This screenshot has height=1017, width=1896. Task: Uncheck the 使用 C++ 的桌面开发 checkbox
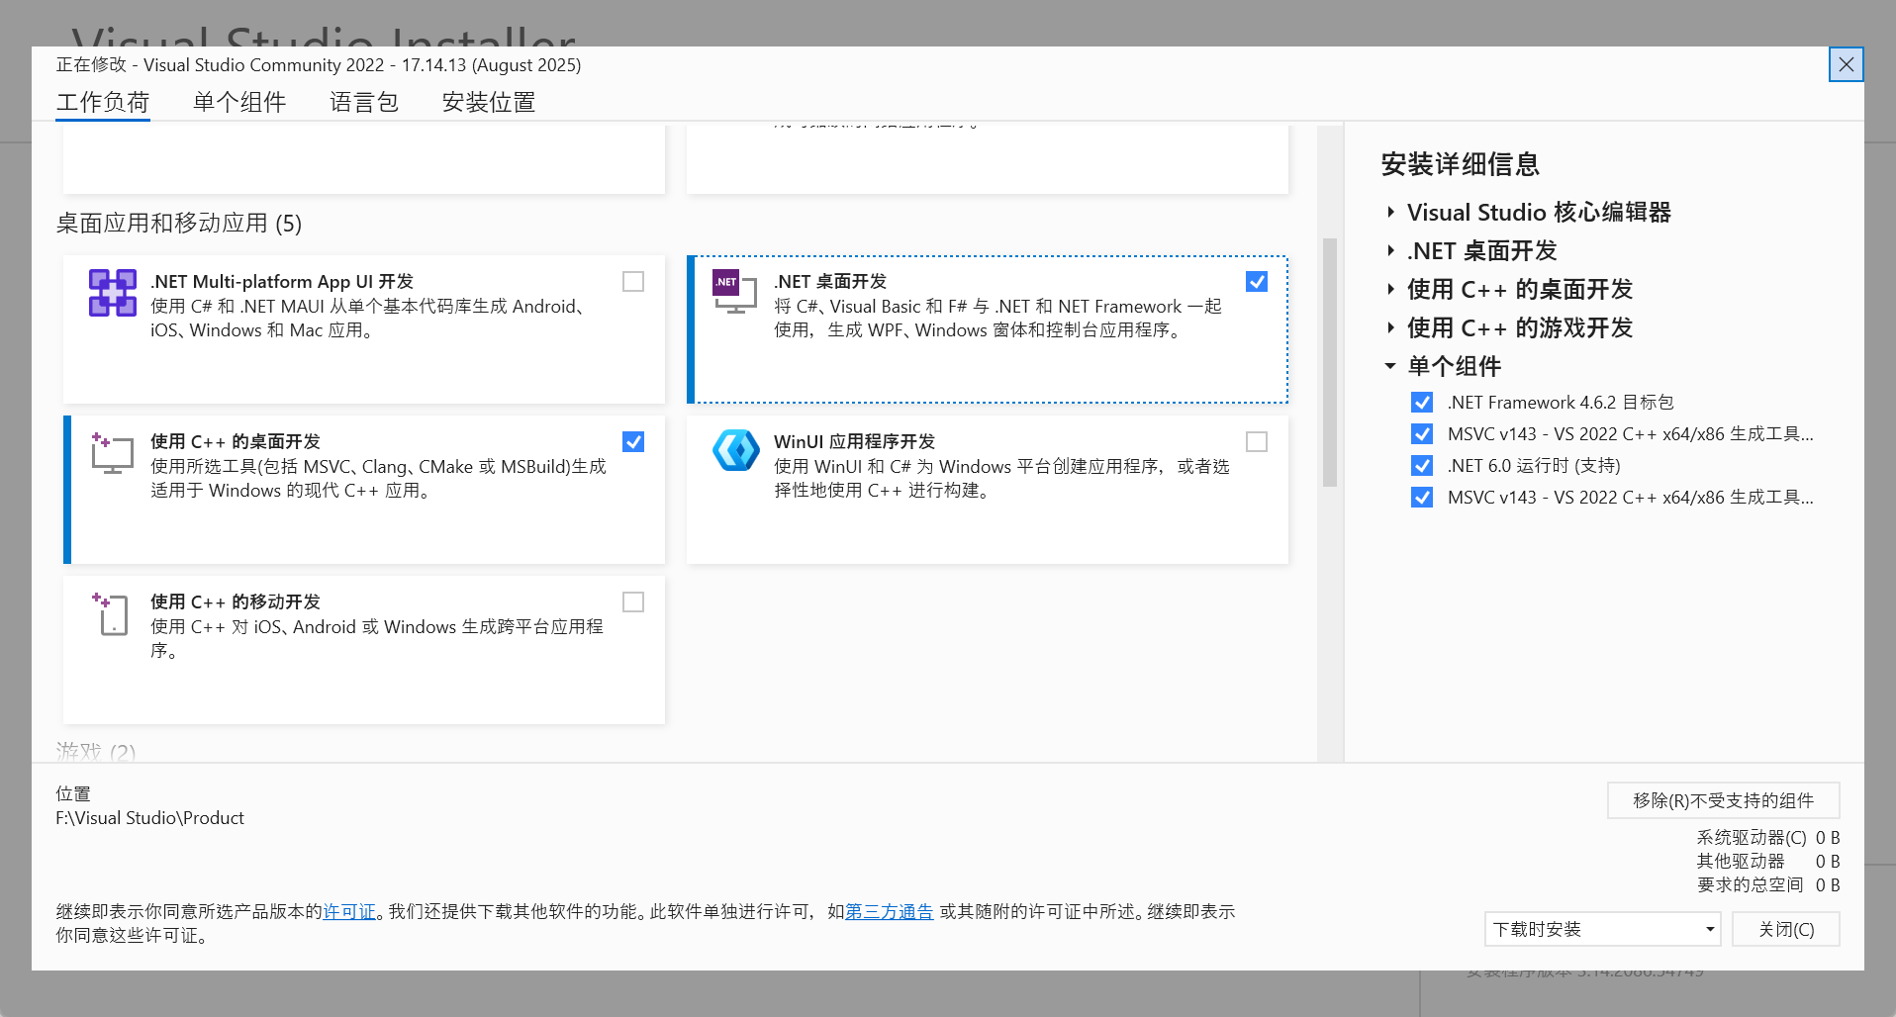click(x=633, y=442)
